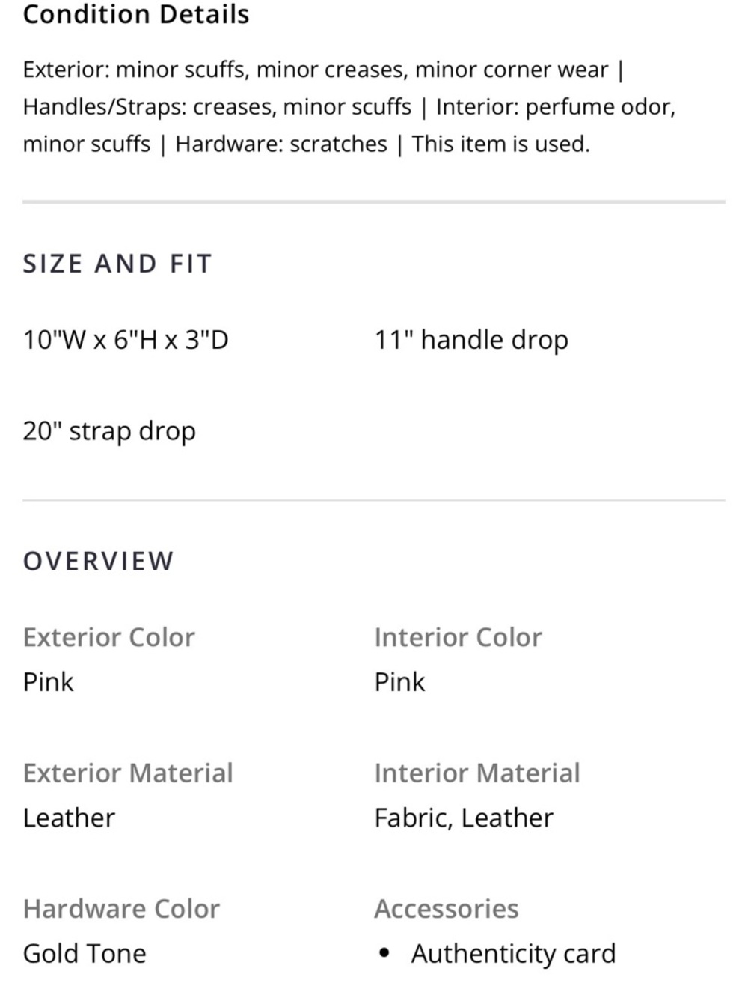Click the Exterior Color label
The image size is (748, 998).
coord(108,637)
